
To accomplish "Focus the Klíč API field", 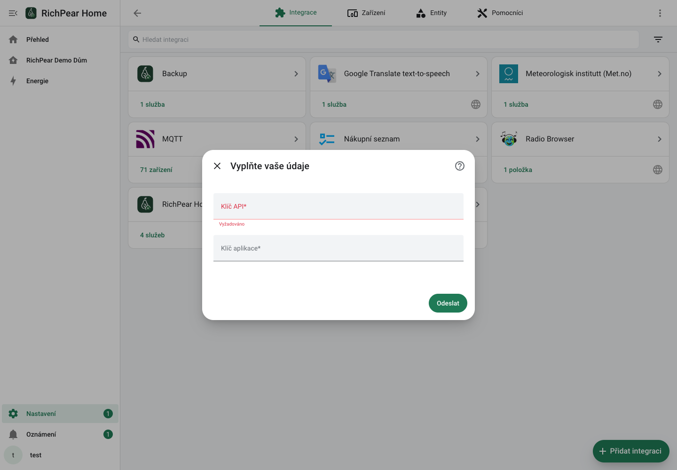I will click(338, 206).
